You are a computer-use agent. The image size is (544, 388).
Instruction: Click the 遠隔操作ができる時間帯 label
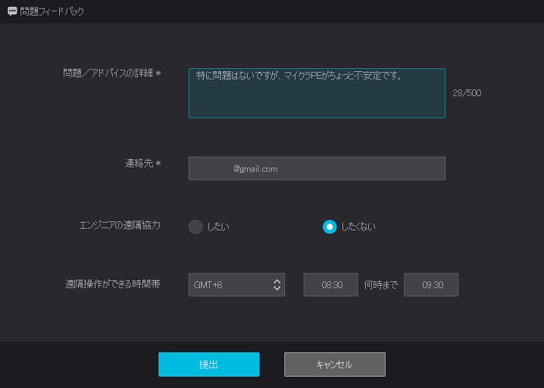pyautogui.click(x=112, y=285)
